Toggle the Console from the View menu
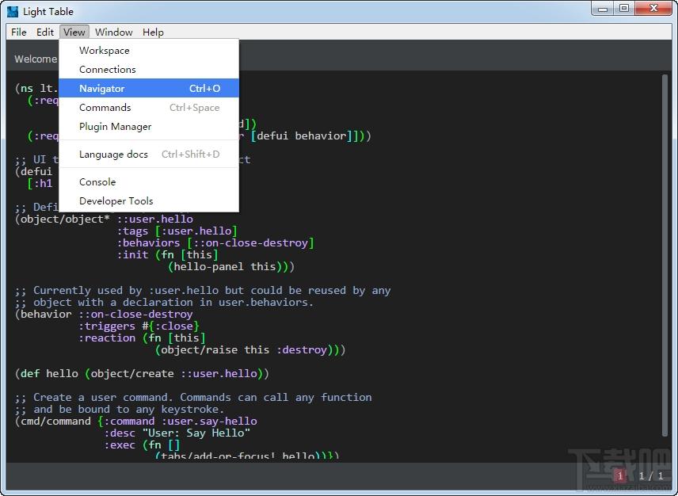This screenshot has height=496, width=678. (149, 181)
